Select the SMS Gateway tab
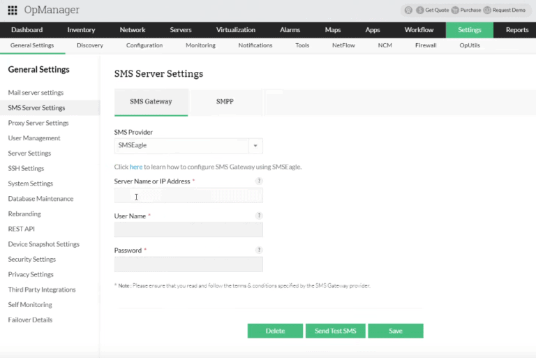 pyautogui.click(x=151, y=102)
